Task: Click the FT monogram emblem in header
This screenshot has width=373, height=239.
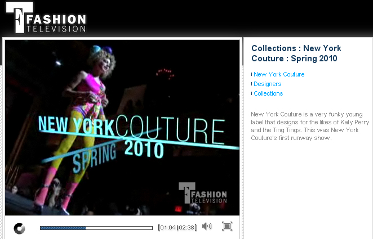Action: click(19, 17)
